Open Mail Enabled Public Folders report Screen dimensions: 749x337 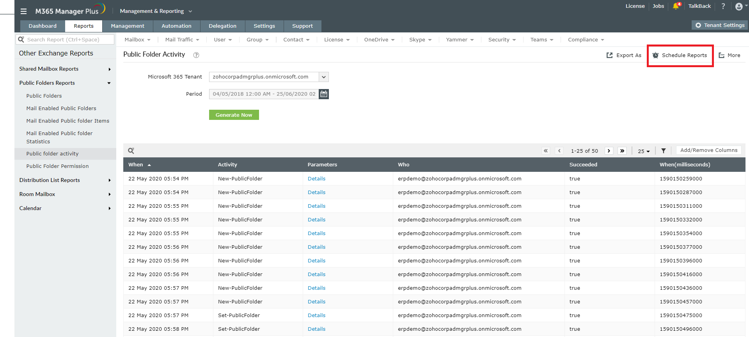tap(61, 109)
